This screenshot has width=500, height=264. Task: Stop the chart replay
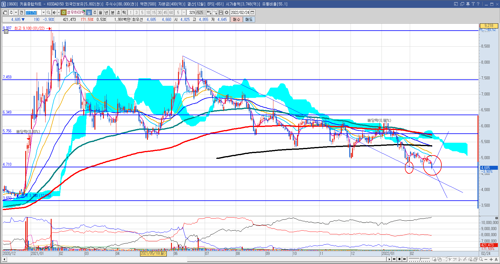click(x=399, y=259)
